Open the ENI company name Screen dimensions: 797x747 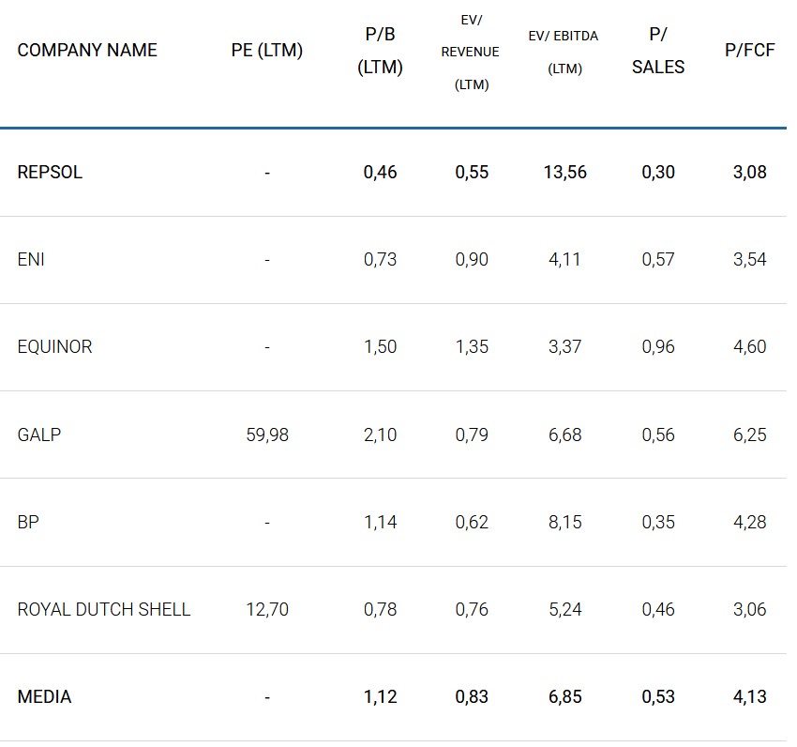pos(31,260)
